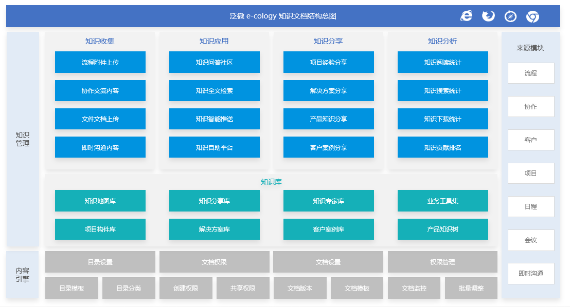Click 项目构件库 teal block
Viewport: 570px width, 307px height.
(x=100, y=229)
